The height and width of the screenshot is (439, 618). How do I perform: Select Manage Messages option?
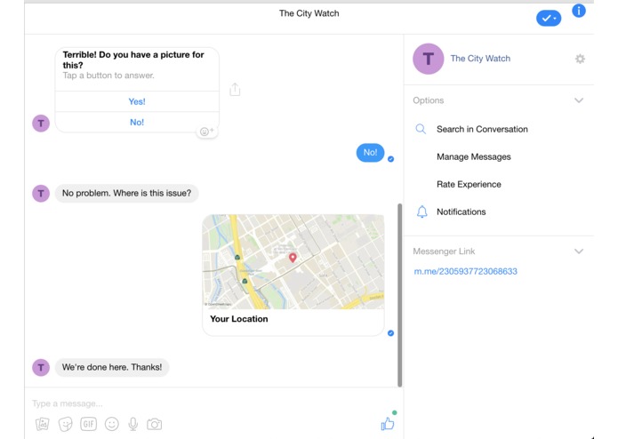pyautogui.click(x=474, y=156)
